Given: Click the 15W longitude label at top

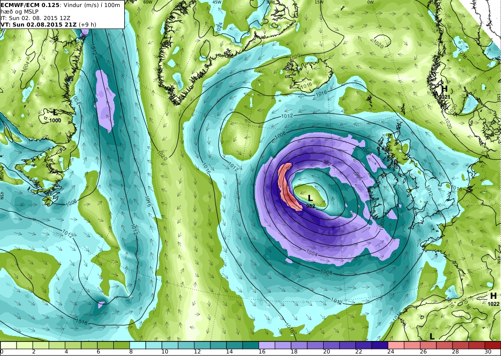Looking at the screenshot, I should pos(319,2).
